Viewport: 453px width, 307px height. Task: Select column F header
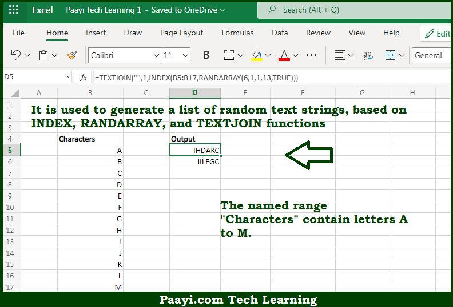[x=303, y=93]
